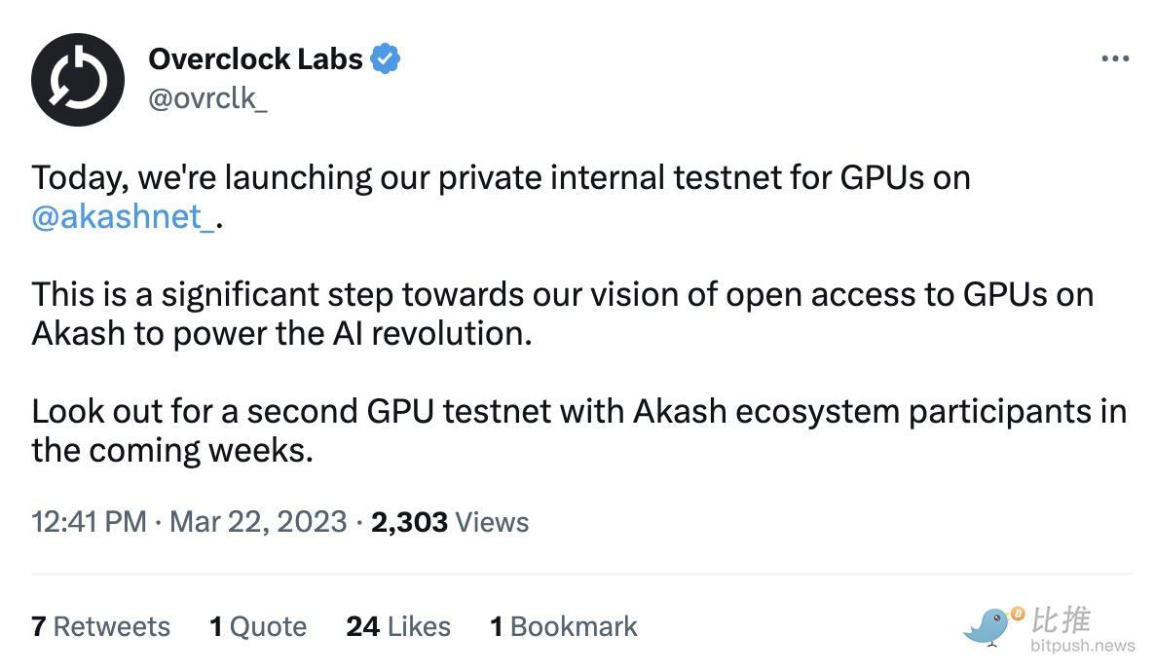View the 2,303 Views count

click(x=449, y=522)
